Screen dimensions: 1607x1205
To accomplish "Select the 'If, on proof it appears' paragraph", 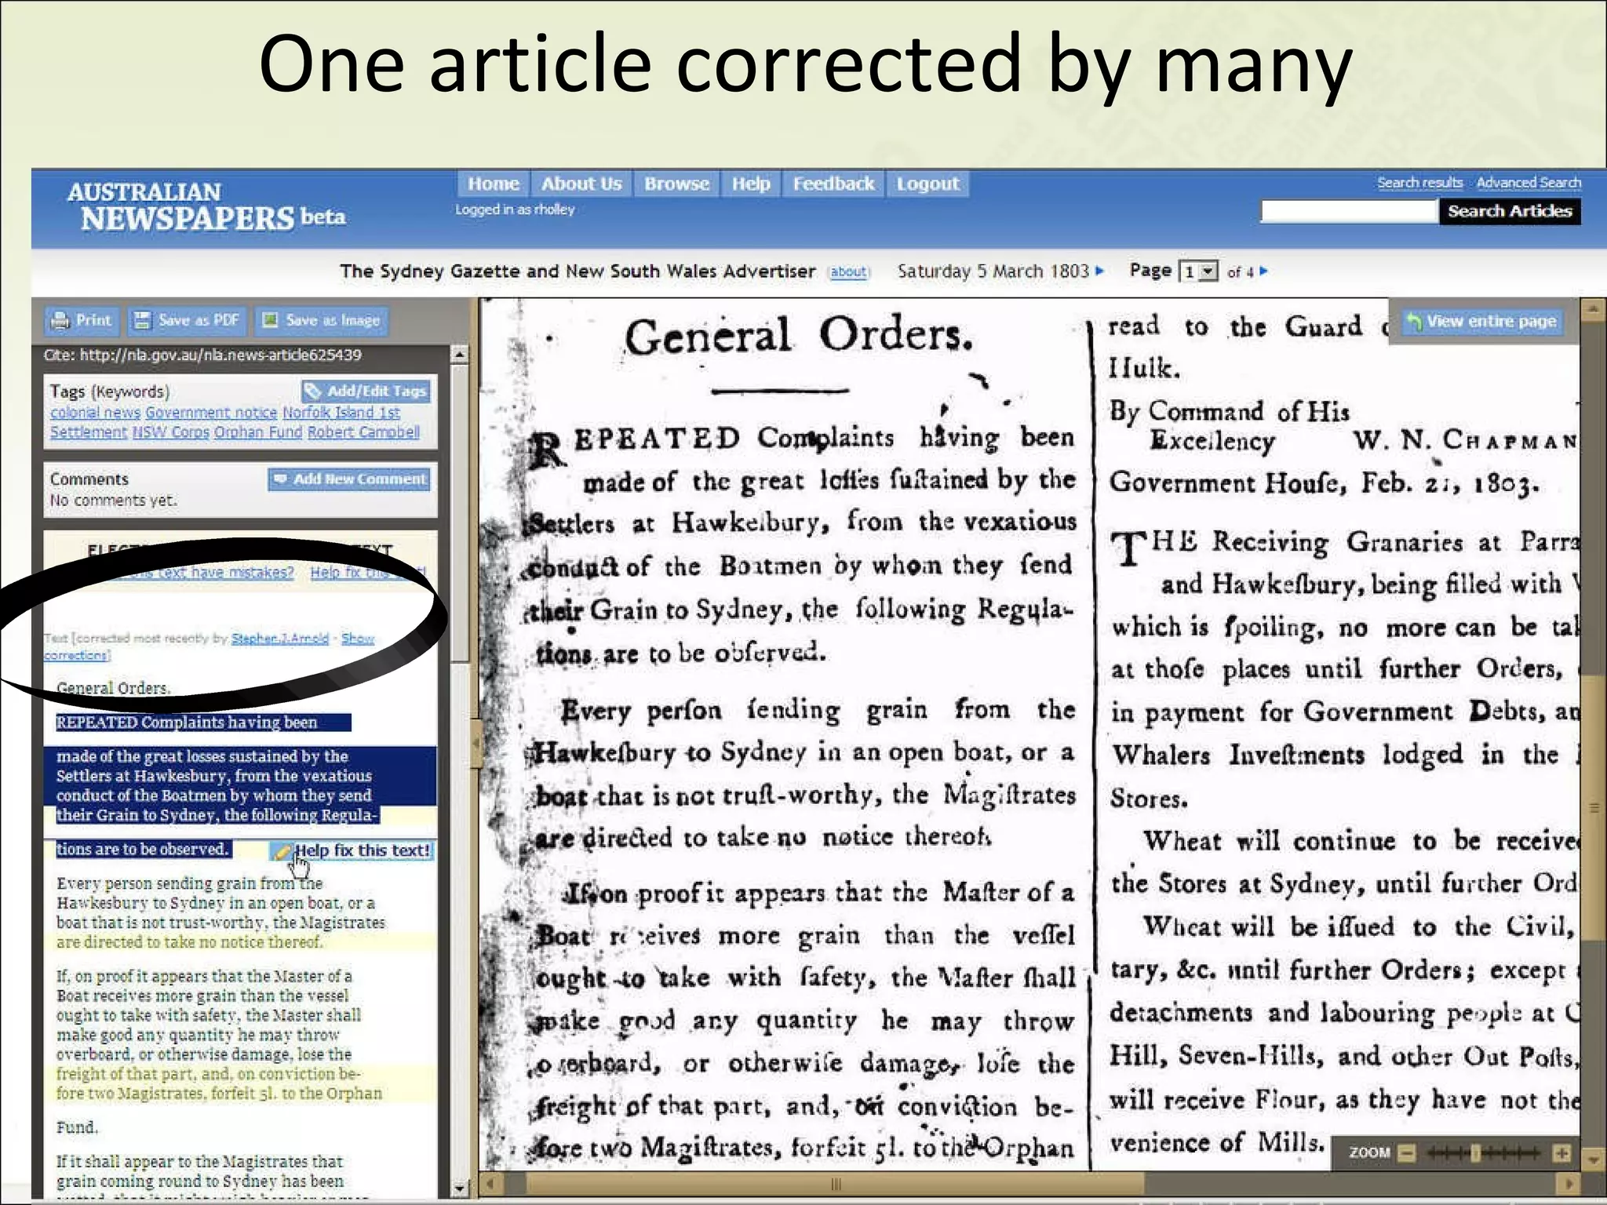I will click(220, 1035).
